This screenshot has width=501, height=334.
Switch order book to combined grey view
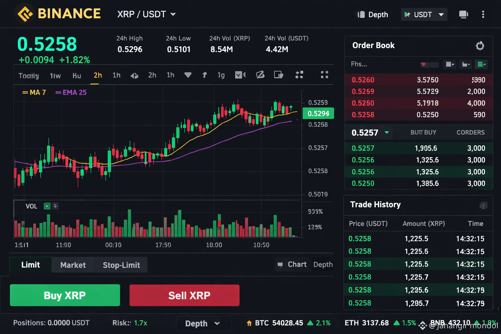(450, 64)
